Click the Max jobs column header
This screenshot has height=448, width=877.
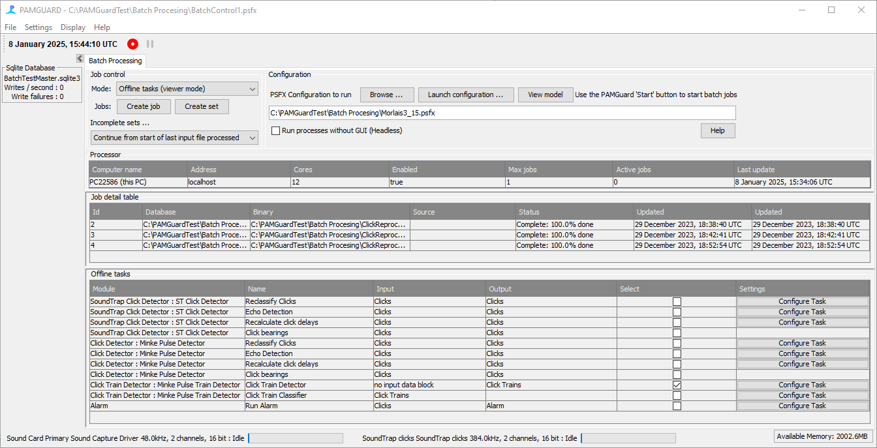coord(559,170)
